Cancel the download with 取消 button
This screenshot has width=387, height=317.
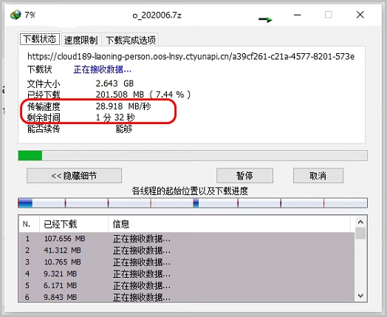318,176
